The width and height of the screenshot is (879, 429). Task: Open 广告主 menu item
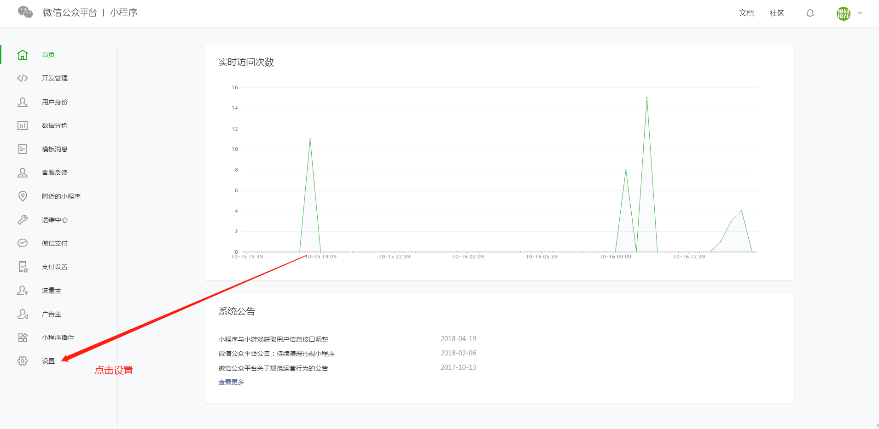[x=52, y=314]
